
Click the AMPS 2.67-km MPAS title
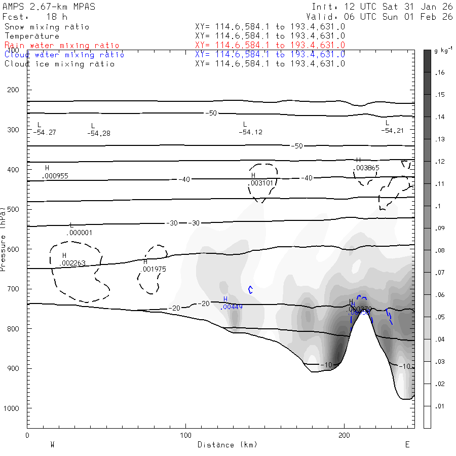point(49,7)
